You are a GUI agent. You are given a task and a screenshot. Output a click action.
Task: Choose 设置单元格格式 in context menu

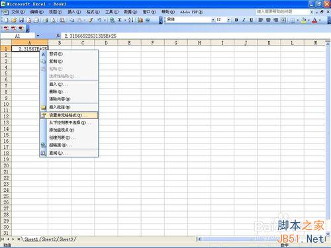click(x=69, y=115)
